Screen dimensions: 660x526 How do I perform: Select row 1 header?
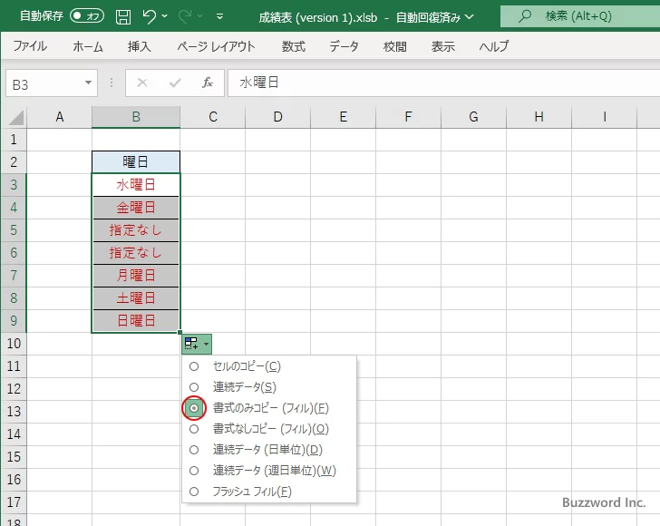(x=14, y=140)
